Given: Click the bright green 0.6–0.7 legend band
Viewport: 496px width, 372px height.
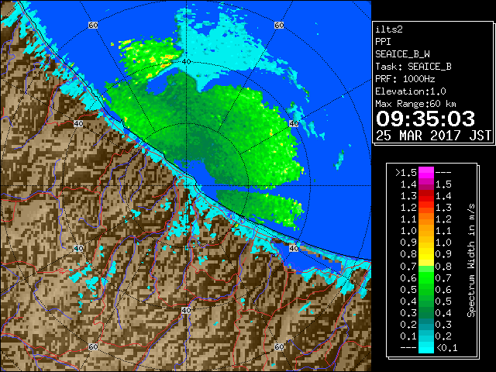Looking at the screenshot, I should 426,277.
